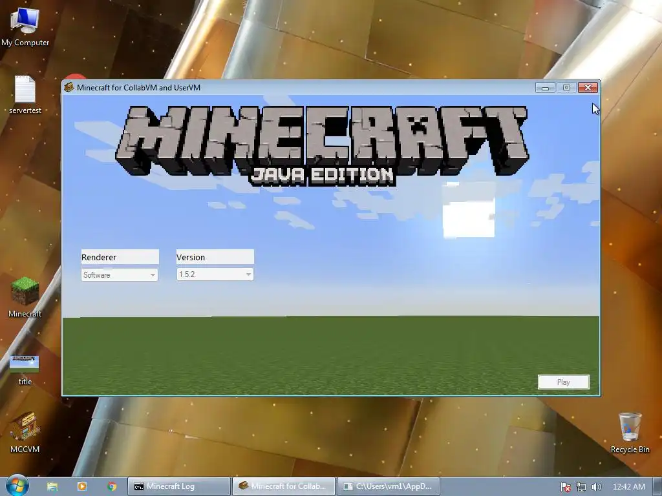The image size is (662, 496).
Task: Open the Windows Start orb
Action: (17, 486)
